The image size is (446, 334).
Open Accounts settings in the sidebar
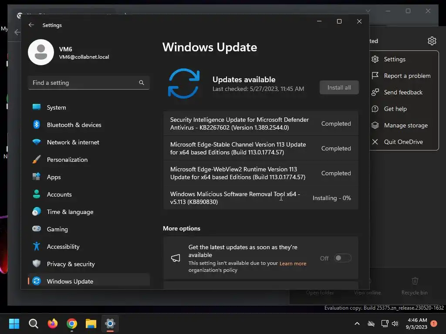tap(89, 194)
